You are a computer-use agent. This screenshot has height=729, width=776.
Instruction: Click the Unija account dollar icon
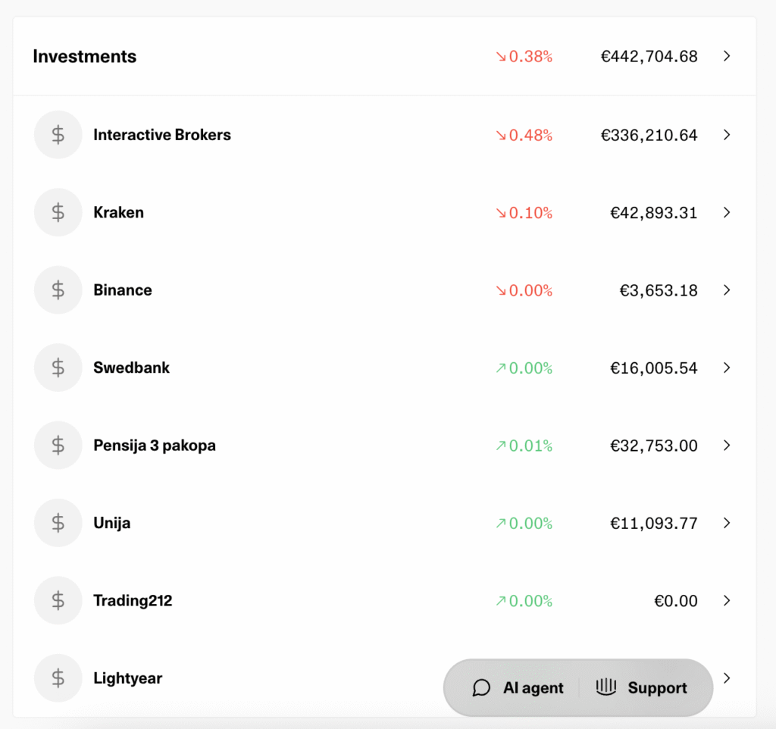[x=58, y=523]
